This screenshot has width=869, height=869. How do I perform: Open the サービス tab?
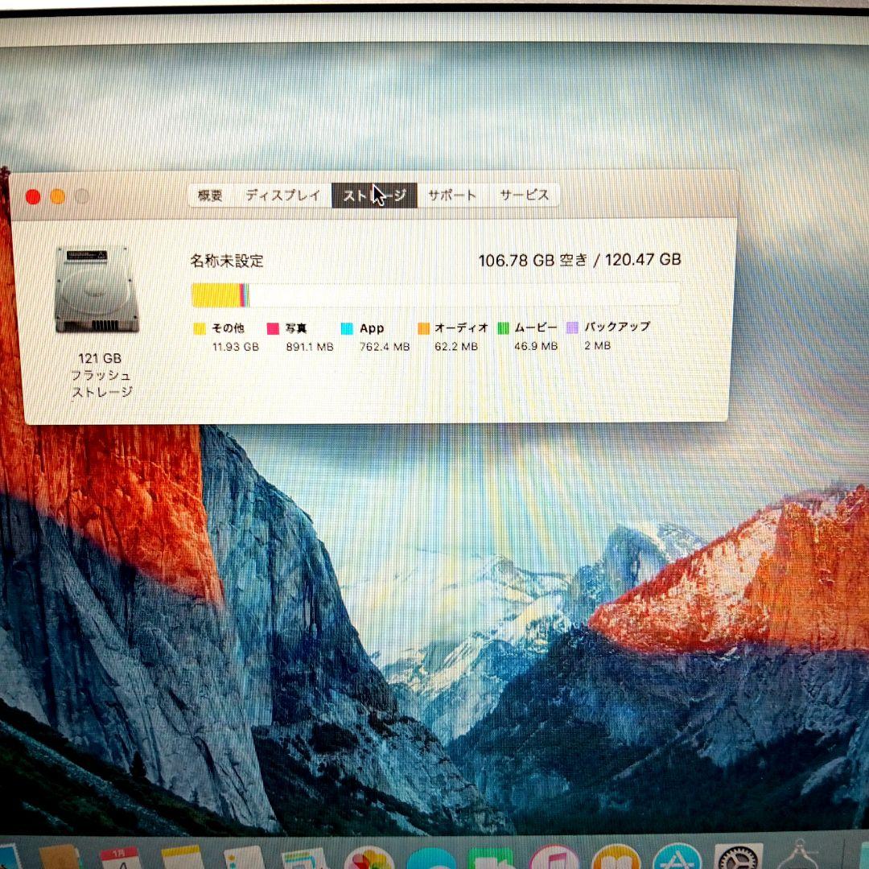pos(525,195)
